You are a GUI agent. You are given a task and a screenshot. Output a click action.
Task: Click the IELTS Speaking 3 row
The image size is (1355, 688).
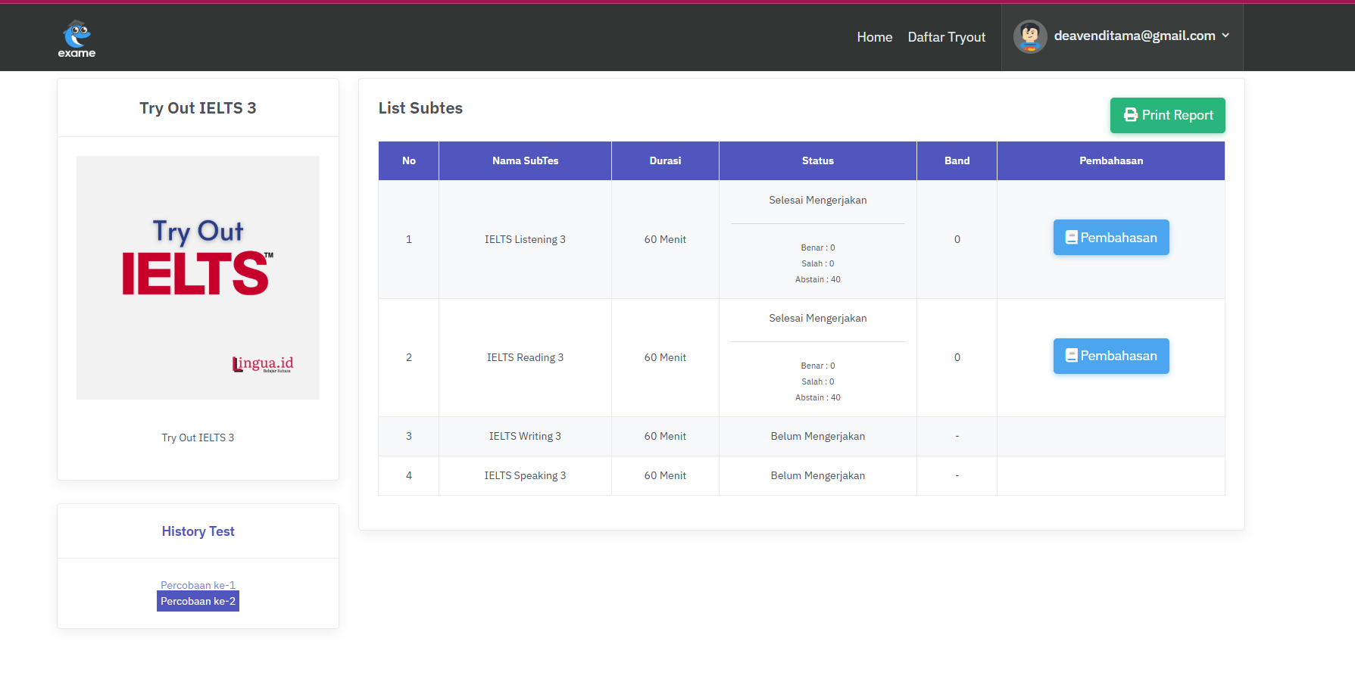click(525, 475)
